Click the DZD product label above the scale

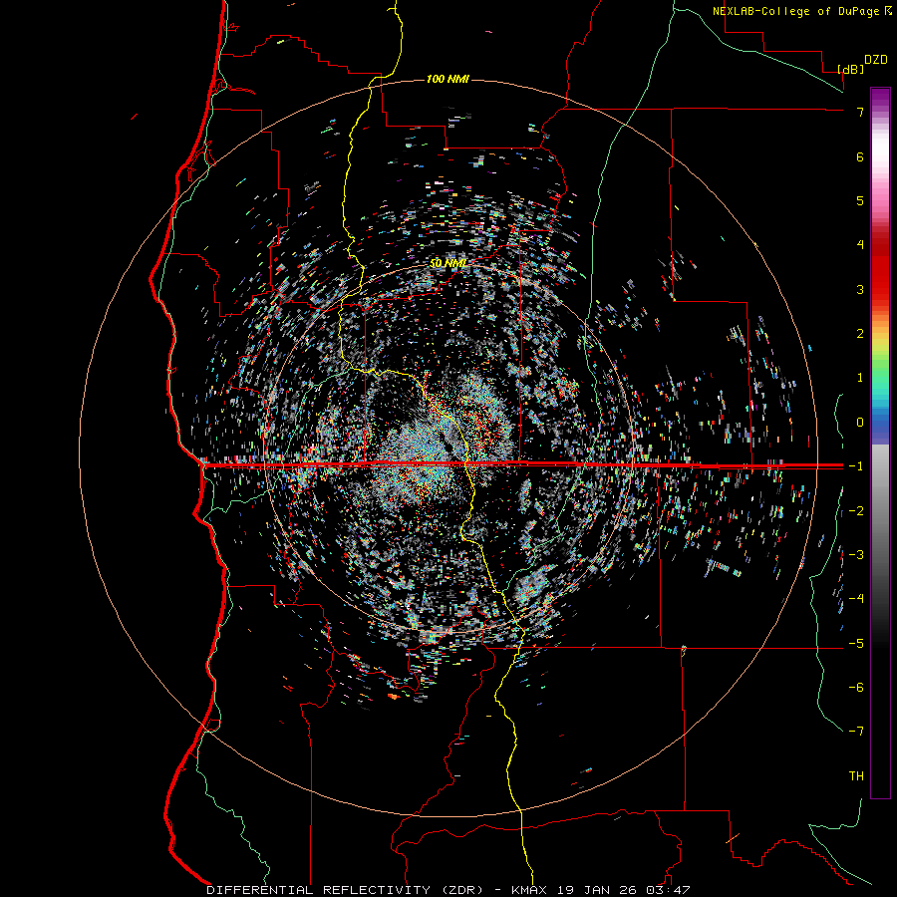876,60
